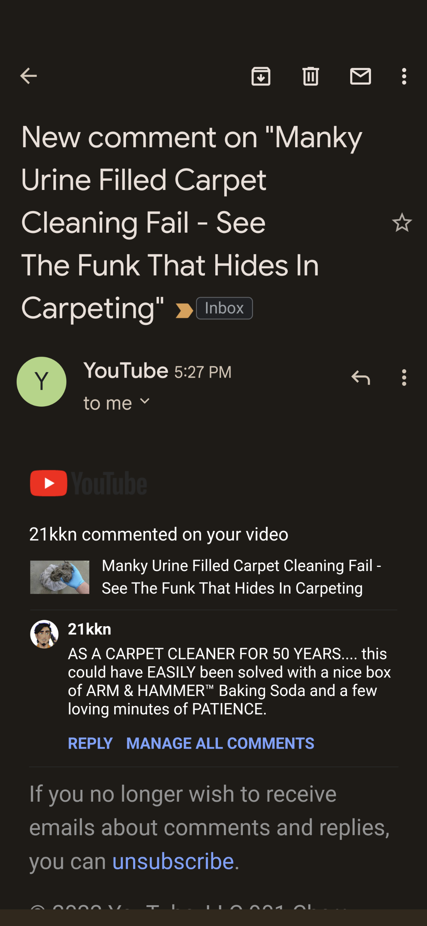This screenshot has height=926, width=427.
Task: Tap the importance marker arrow
Action: tap(184, 311)
